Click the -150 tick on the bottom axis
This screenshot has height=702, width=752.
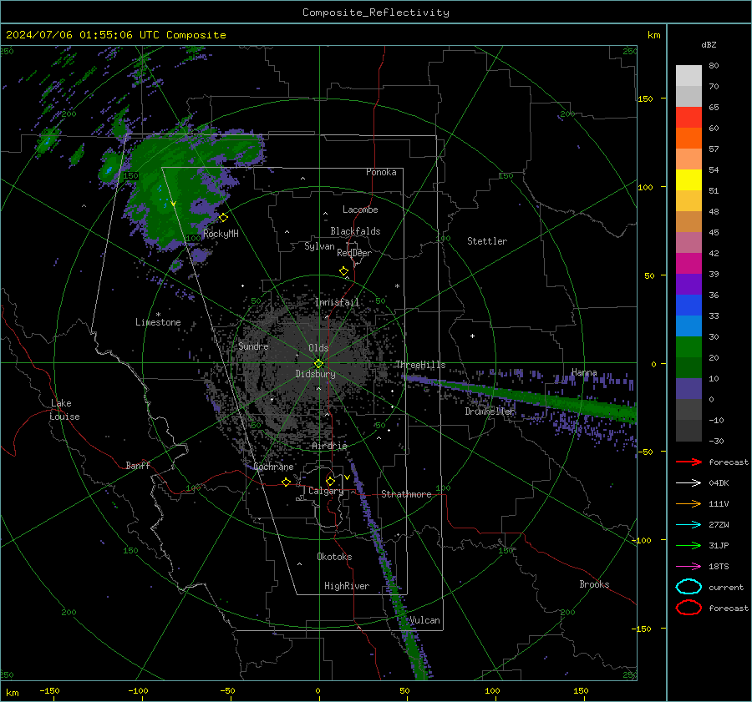point(49,691)
